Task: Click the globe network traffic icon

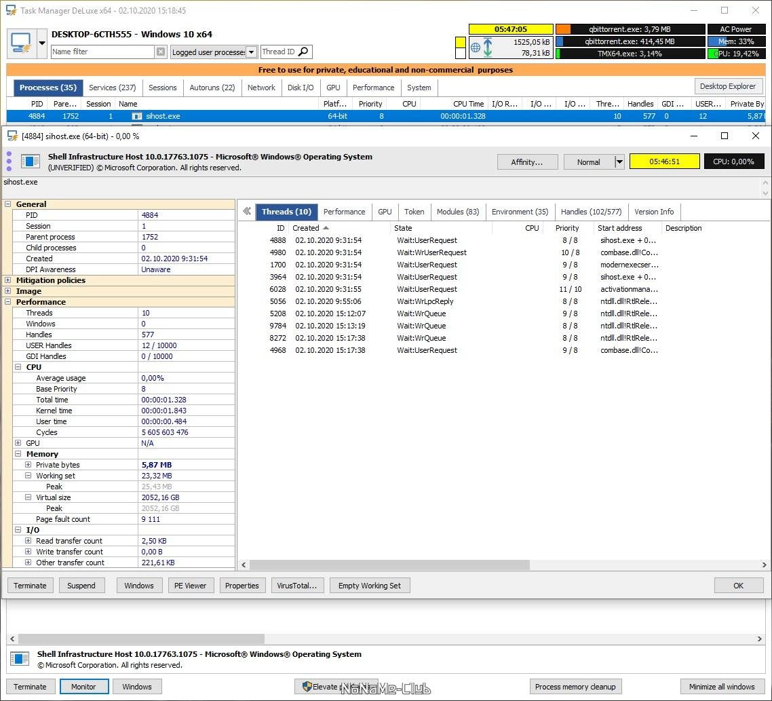Action: 475,48
